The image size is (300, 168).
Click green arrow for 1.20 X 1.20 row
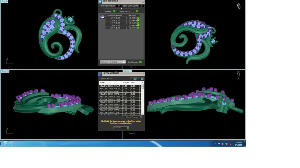coord(138,18)
